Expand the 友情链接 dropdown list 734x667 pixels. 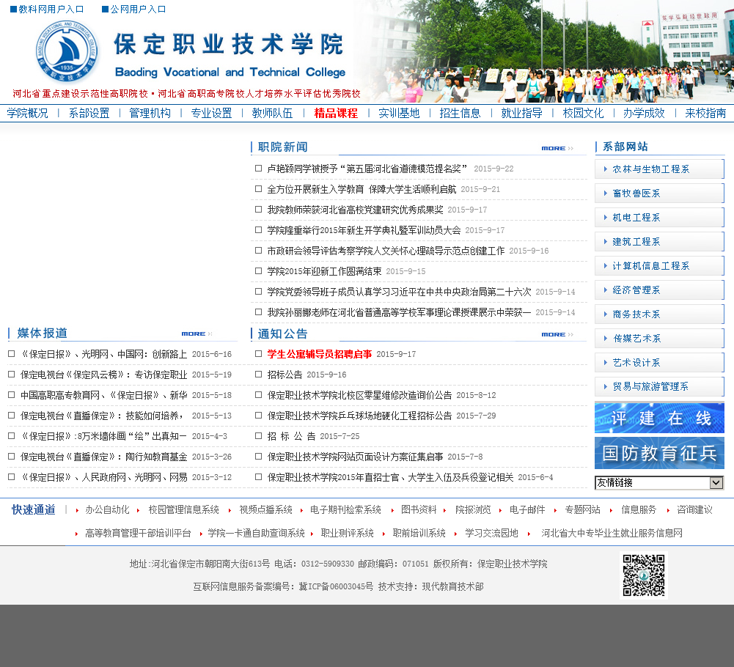pyautogui.click(x=716, y=482)
